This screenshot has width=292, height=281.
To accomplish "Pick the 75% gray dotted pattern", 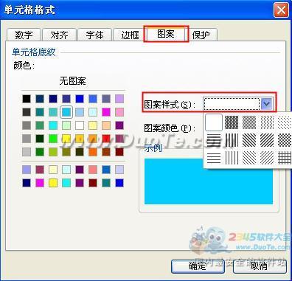I will 232,122.
